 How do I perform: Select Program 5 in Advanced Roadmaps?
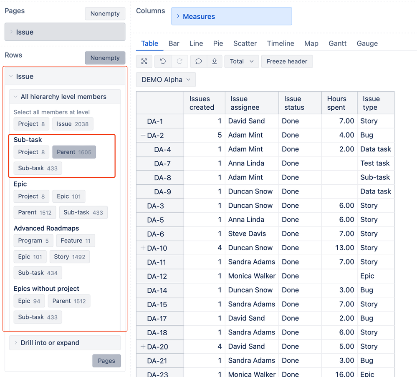(33, 241)
